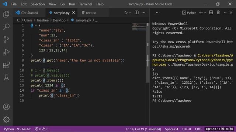
Task: Open the Explorer view in activity bar
Action: click(x=6, y=14)
